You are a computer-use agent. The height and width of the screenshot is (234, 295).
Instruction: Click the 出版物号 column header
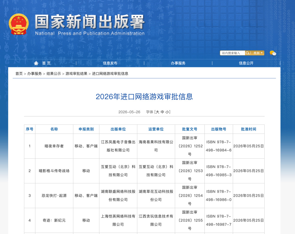click(219, 129)
